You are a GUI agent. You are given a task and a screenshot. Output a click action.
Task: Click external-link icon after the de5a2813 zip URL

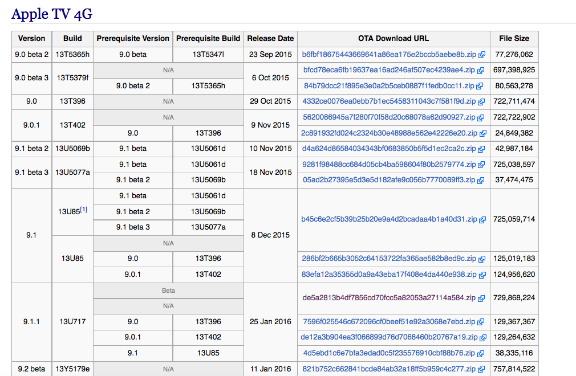click(x=481, y=298)
